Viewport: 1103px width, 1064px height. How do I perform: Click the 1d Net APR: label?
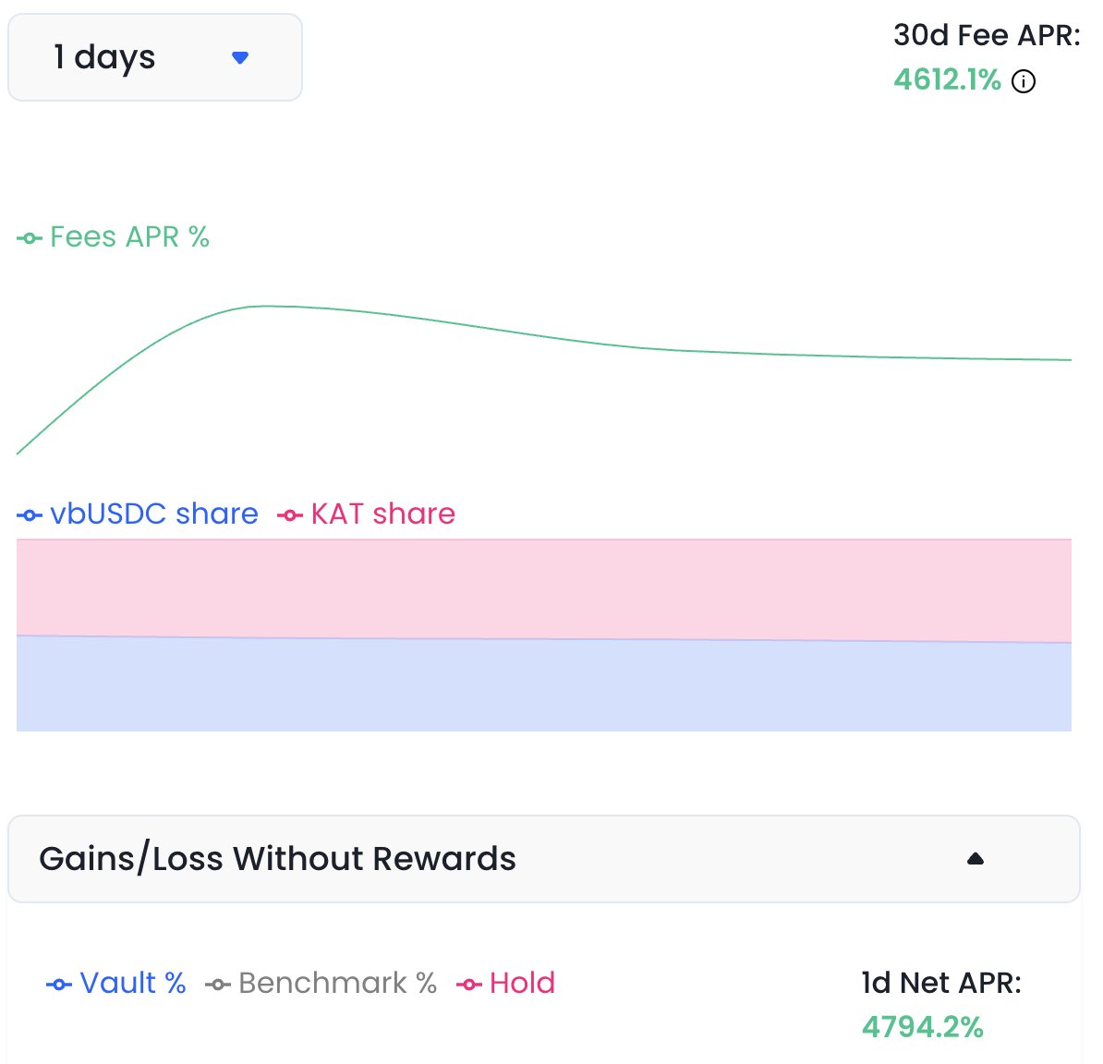941,983
